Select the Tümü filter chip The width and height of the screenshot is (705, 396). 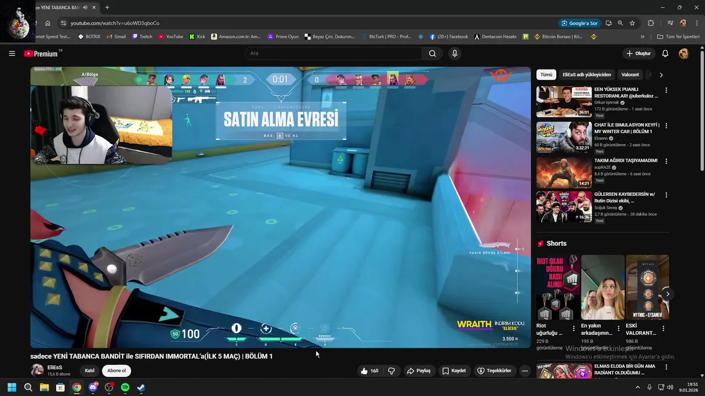pyautogui.click(x=546, y=75)
